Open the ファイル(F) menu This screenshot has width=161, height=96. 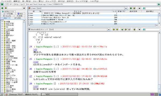6,1
